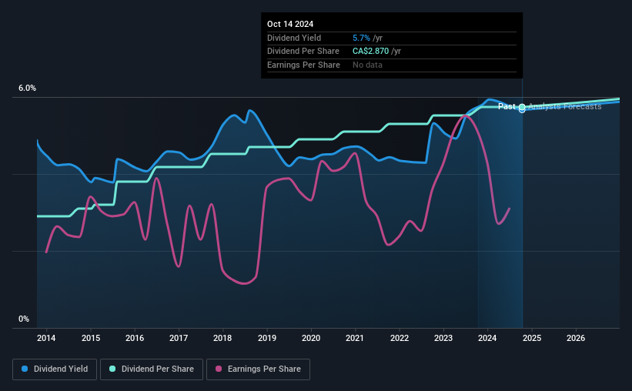Click the 2021 x-axis label
Image resolution: width=632 pixels, height=391 pixels.
(355, 338)
